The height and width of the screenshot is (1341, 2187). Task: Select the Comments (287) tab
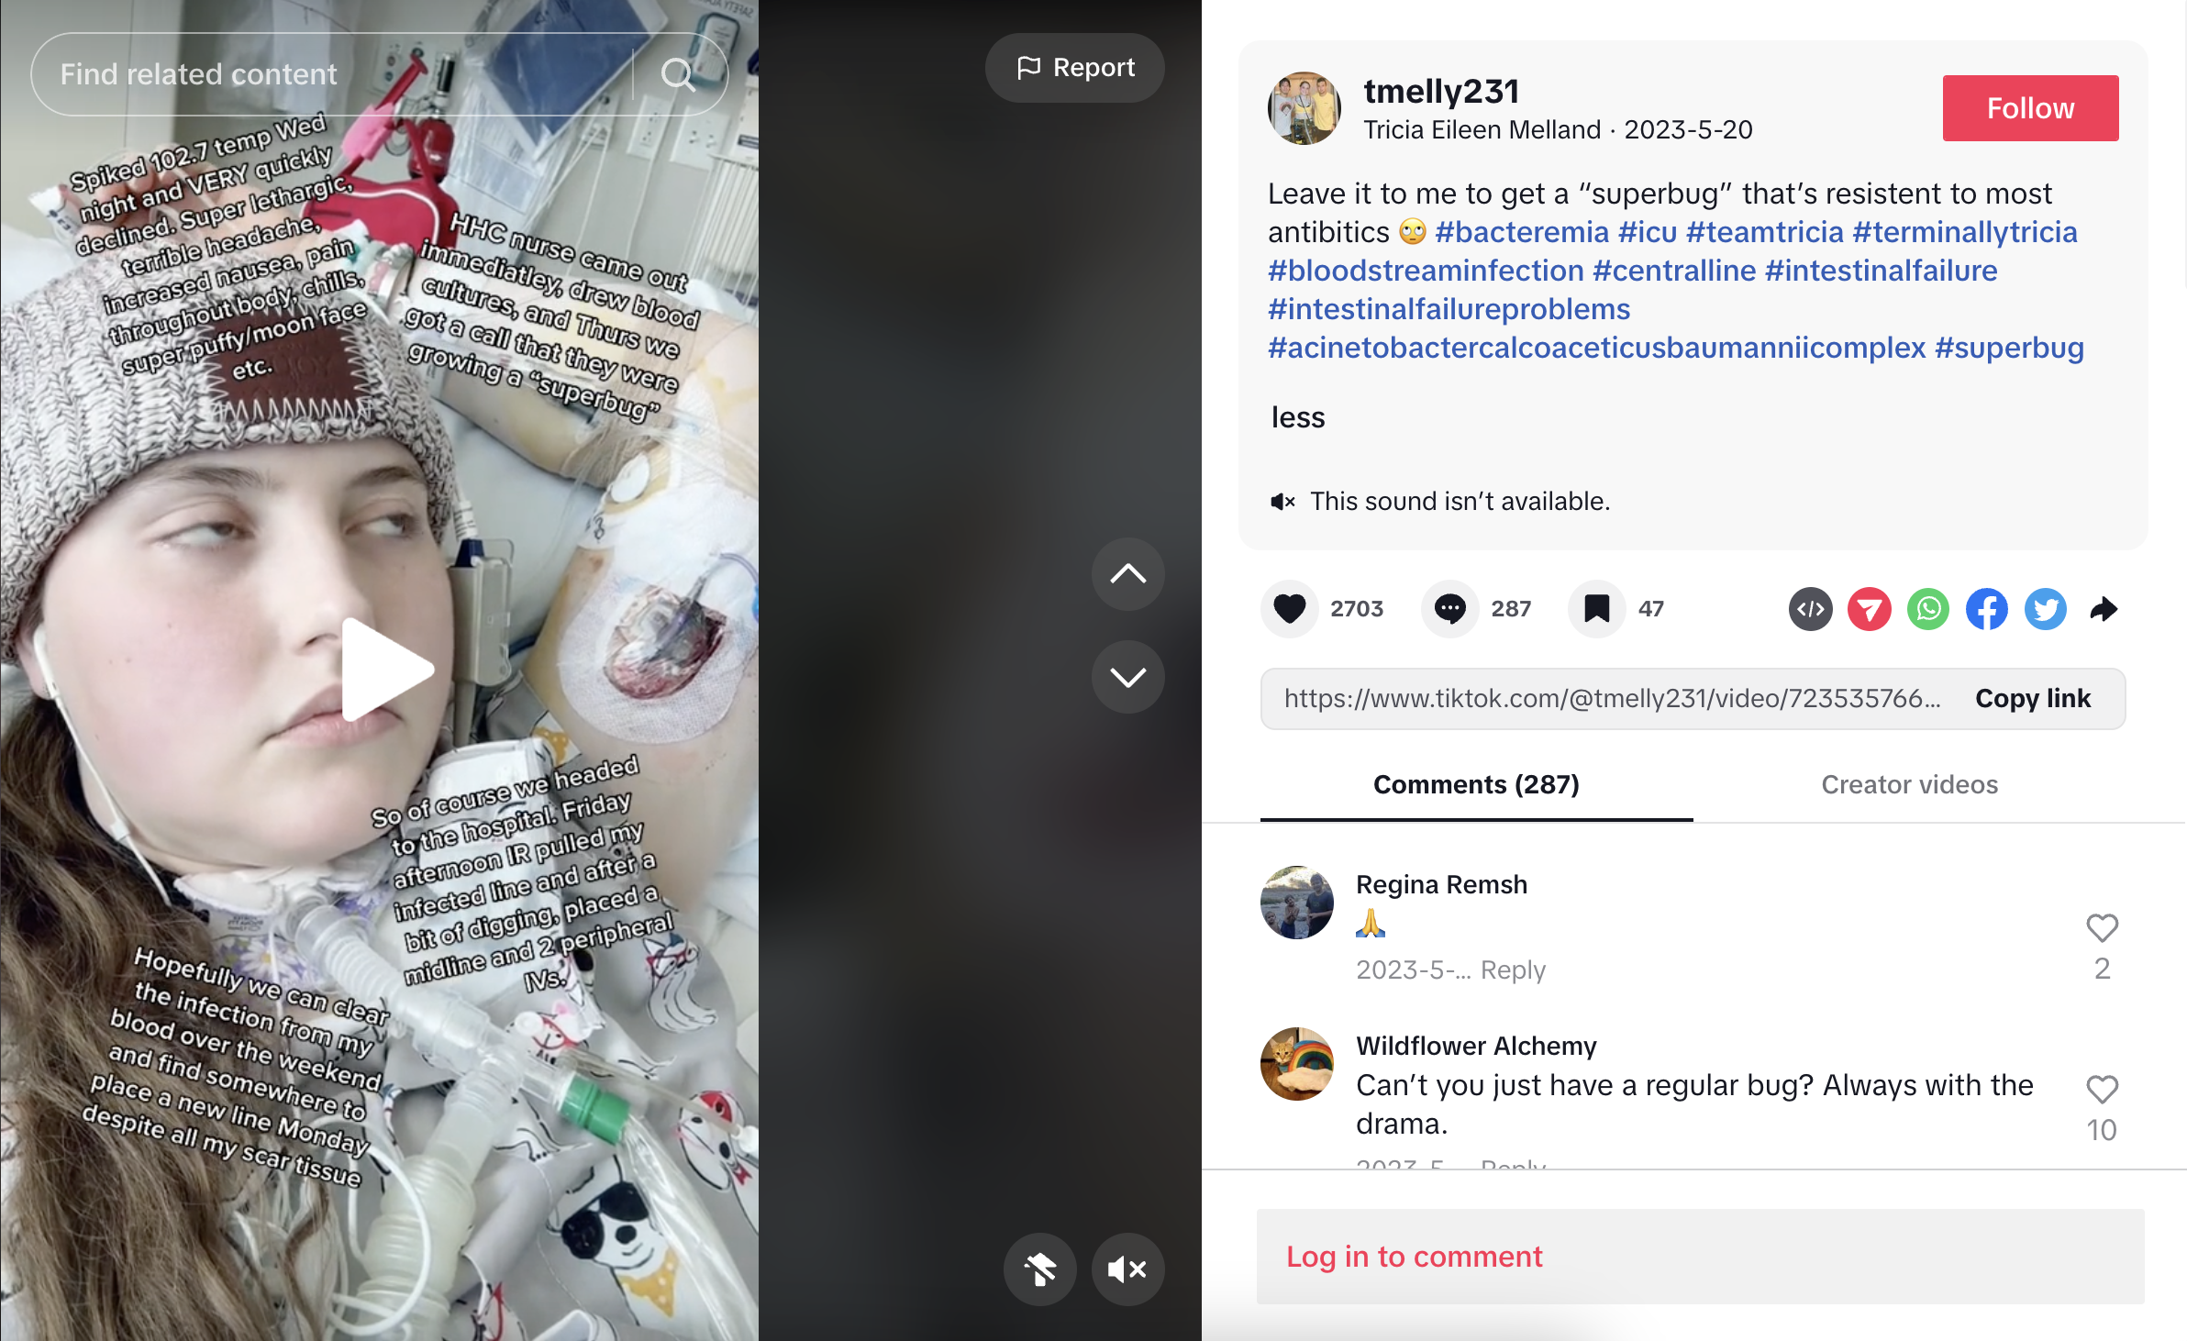pos(1476,785)
